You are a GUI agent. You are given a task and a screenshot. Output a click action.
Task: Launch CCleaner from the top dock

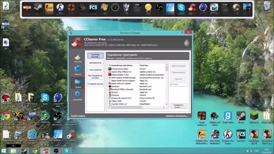[192, 8]
